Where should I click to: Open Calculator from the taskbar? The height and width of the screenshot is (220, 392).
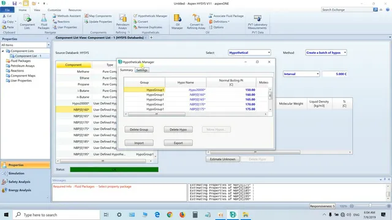195,215
